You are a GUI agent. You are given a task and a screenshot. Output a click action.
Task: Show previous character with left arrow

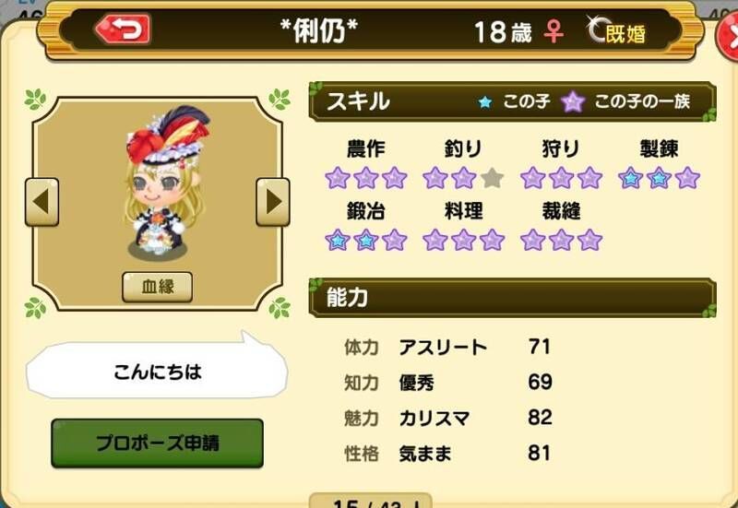coord(42,202)
